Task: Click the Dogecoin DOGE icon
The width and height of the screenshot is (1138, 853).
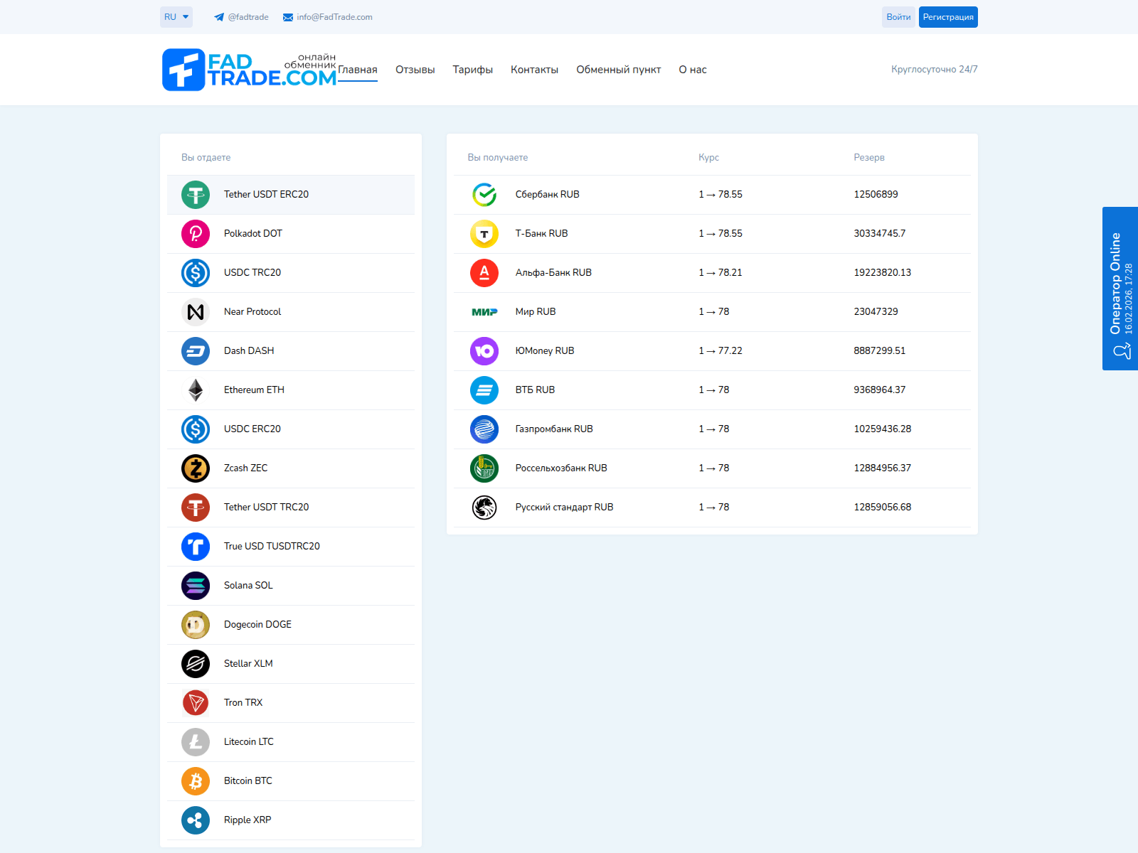Action: coord(196,625)
